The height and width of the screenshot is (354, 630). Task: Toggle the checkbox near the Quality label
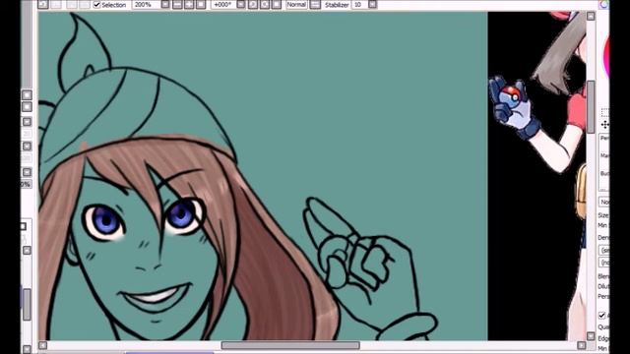pos(602,316)
